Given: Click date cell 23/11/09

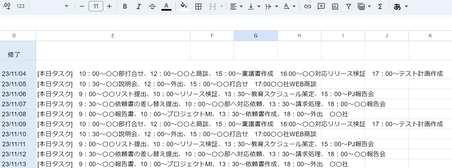Looking at the screenshot, I should (x=18, y=124).
